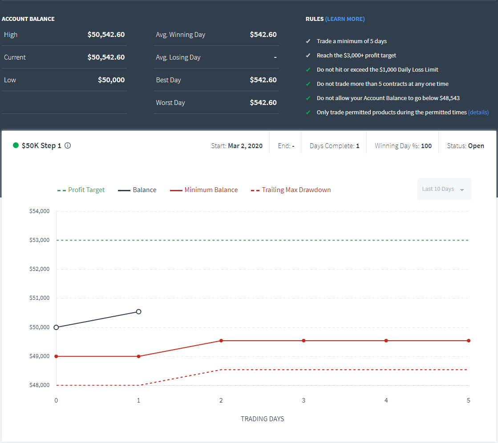
Task: Open the Learn More rules link
Action: point(345,19)
